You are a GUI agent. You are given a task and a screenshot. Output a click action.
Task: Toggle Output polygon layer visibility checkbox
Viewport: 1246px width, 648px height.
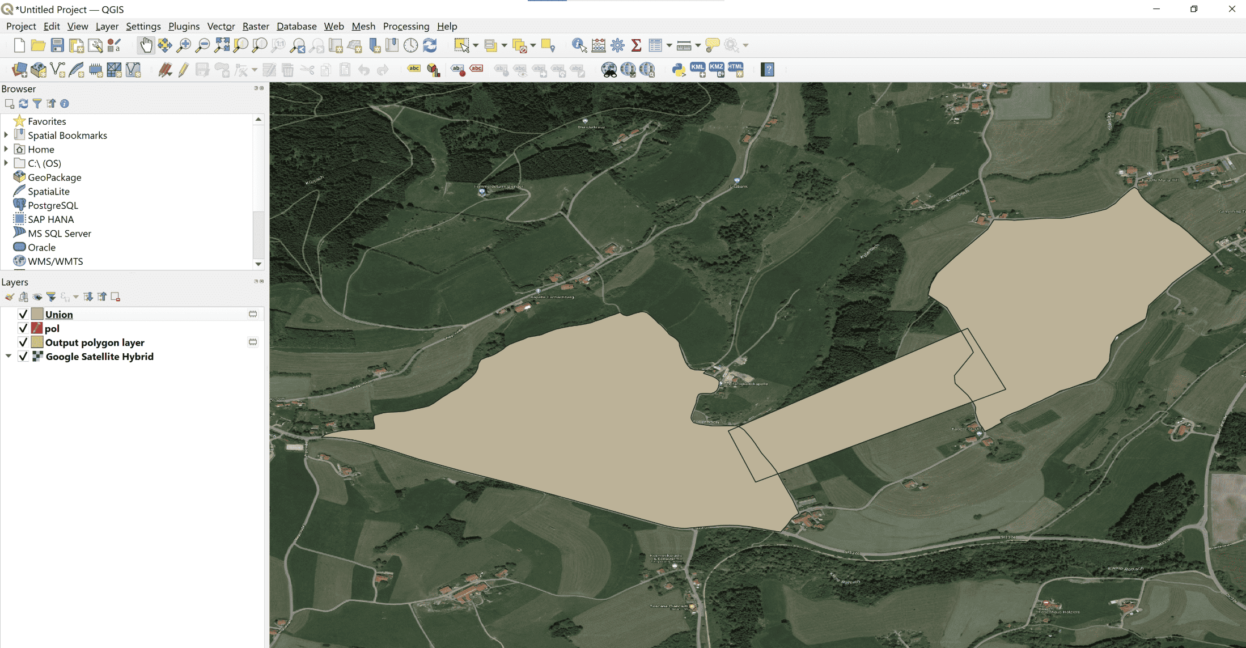point(23,342)
